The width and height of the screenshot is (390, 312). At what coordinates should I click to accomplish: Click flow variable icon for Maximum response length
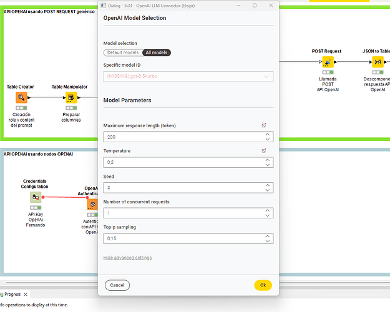[264, 125]
